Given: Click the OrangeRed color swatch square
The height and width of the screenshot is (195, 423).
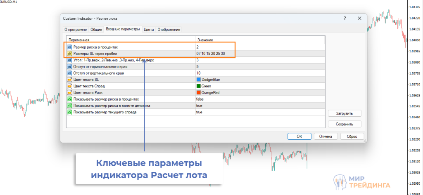Looking at the screenshot, I should point(199,93).
